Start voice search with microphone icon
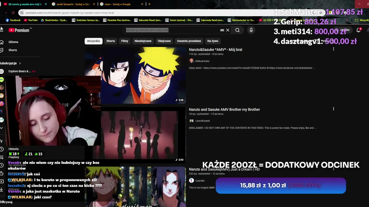 coord(251,30)
